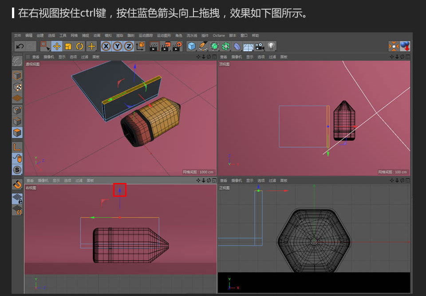Click the Undo button
Viewport: 426px width, 296px height.
tap(20, 46)
